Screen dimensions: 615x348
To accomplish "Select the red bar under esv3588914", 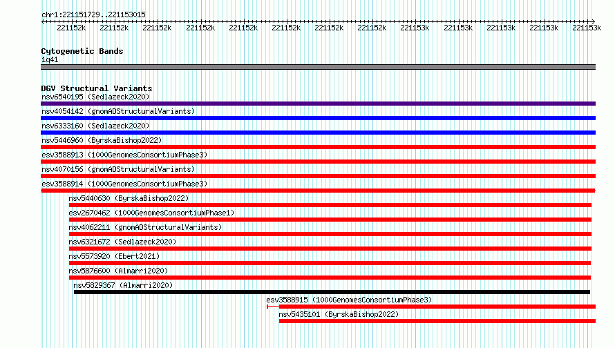I will [318, 191].
